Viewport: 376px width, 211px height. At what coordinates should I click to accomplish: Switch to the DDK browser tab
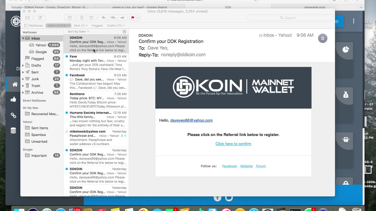point(228,7)
